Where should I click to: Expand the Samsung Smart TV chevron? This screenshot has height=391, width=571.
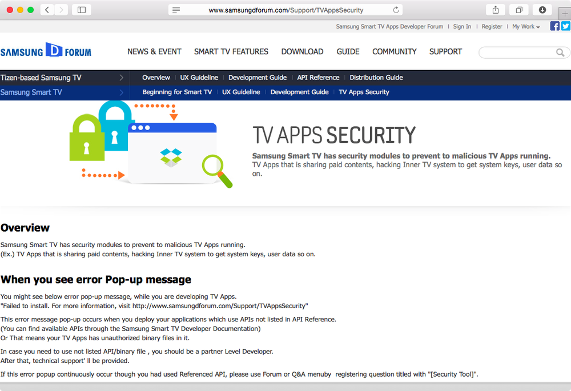(x=121, y=92)
